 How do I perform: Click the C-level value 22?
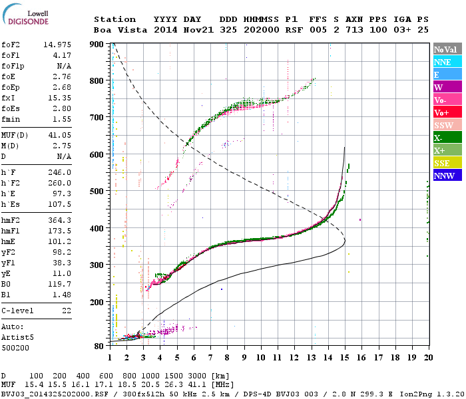(67, 311)
